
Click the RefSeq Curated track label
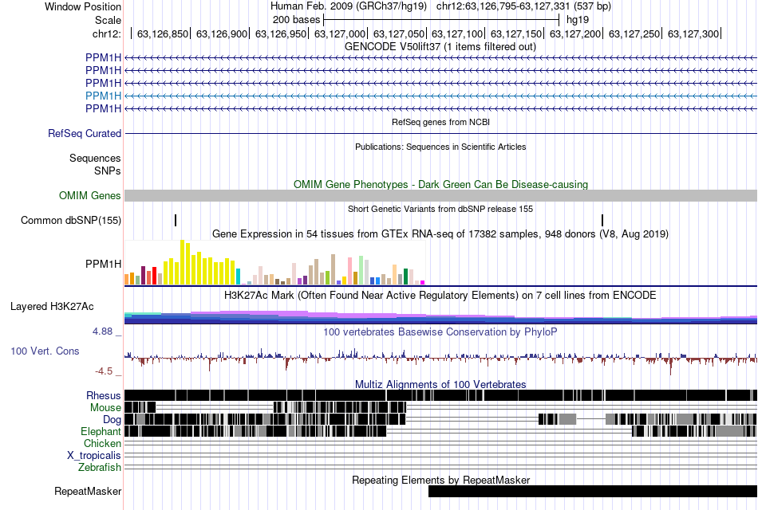point(84,133)
